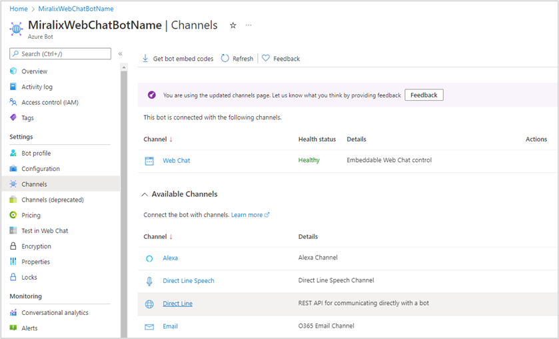Collapse the Available Channels section
This screenshot has width=559, height=339.
[145, 194]
